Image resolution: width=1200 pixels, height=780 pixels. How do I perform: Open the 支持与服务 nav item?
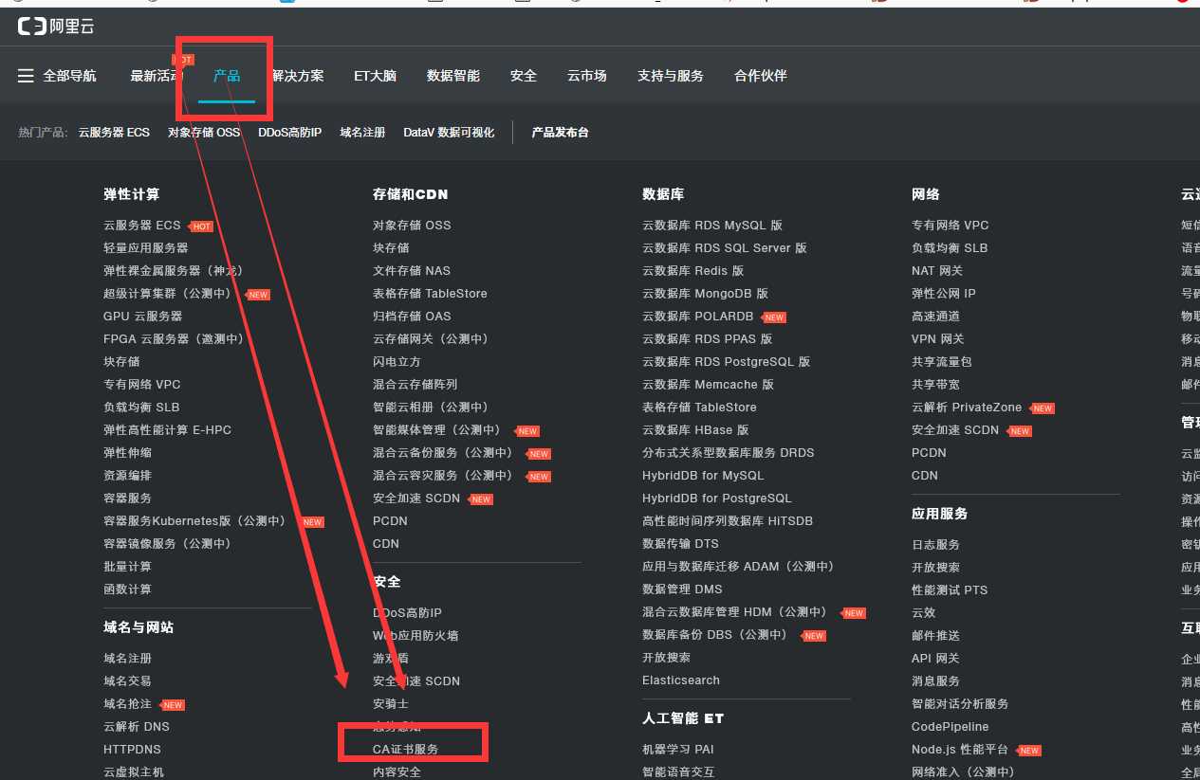click(671, 76)
